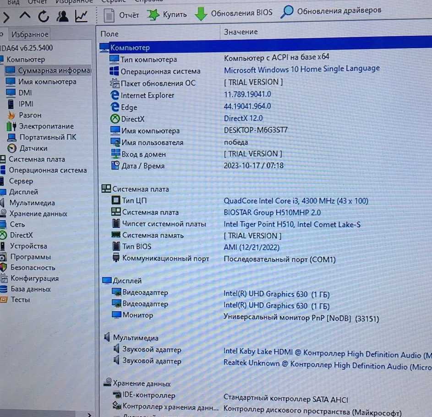Click first Intel(R) UHD Graphics 630 link
Viewport: 432px width, 417px height.
point(277,294)
